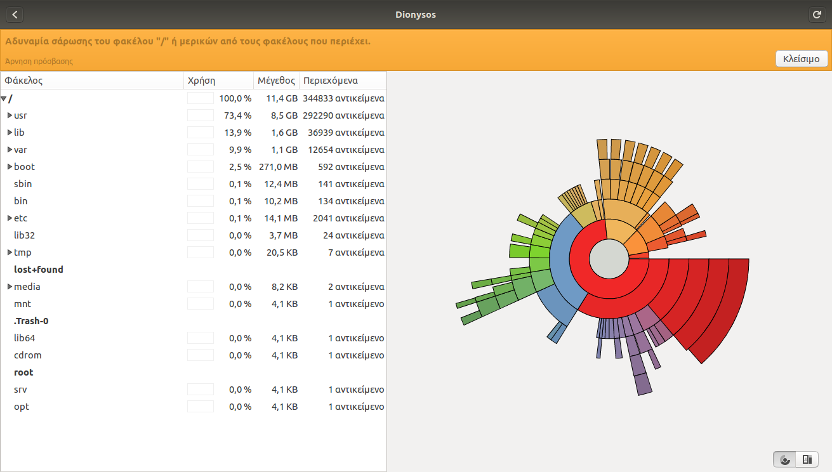
Task: Click the back arrow button in header
Action: (x=15, y=15)
